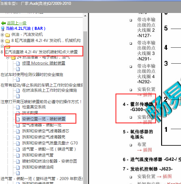Image resolution: width=181 pixels, height=184 pixels.
Task: Open the 返回上一级 link
Action: (x=17, y=23)
